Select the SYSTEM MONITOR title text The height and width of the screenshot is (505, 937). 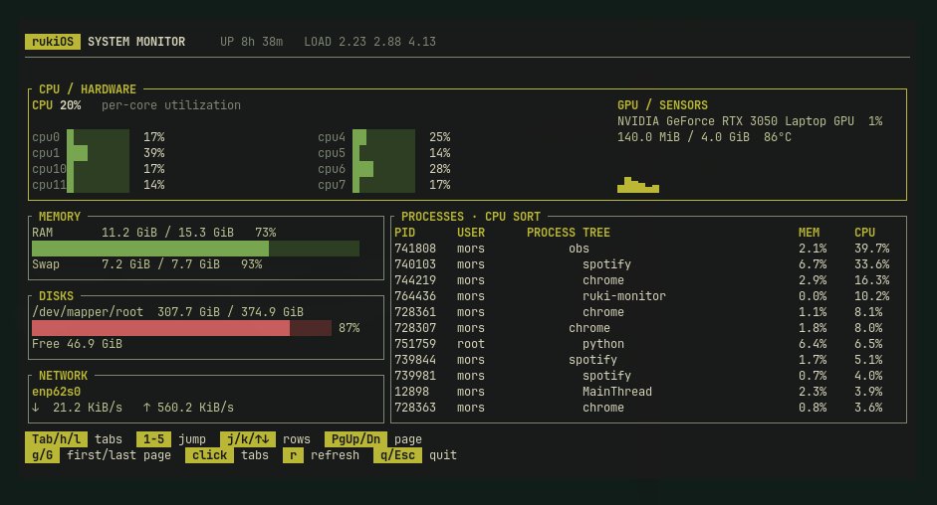(136, 42)
